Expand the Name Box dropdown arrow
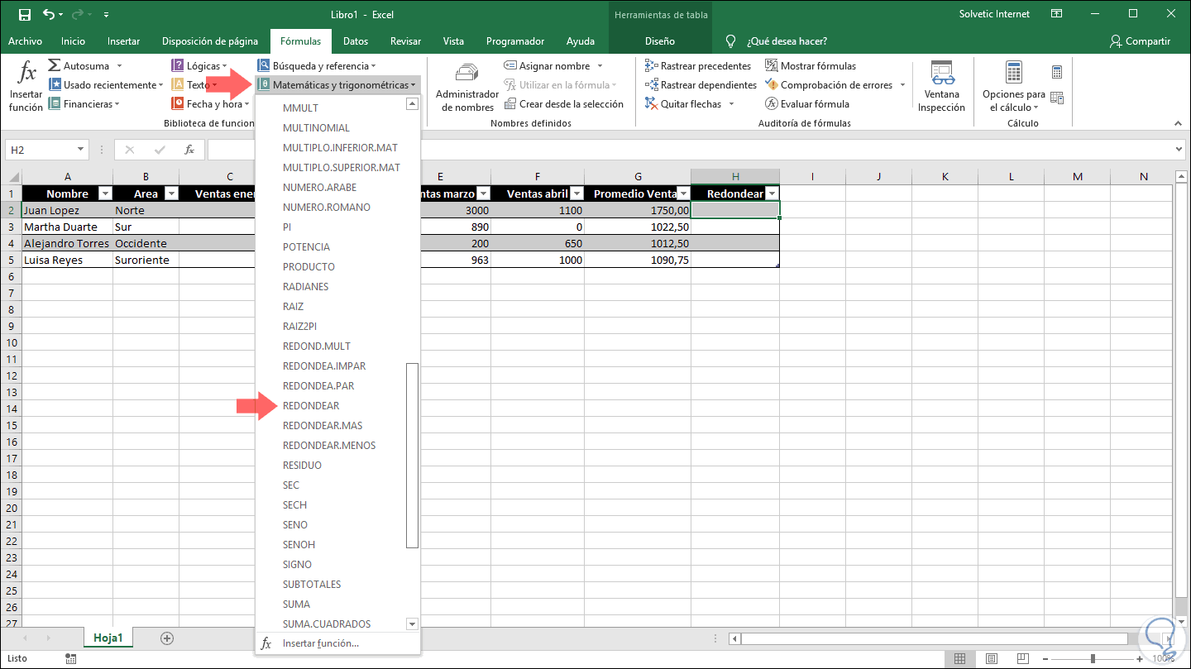This screenshot has width=1191, height=669. tap(80, 150)
